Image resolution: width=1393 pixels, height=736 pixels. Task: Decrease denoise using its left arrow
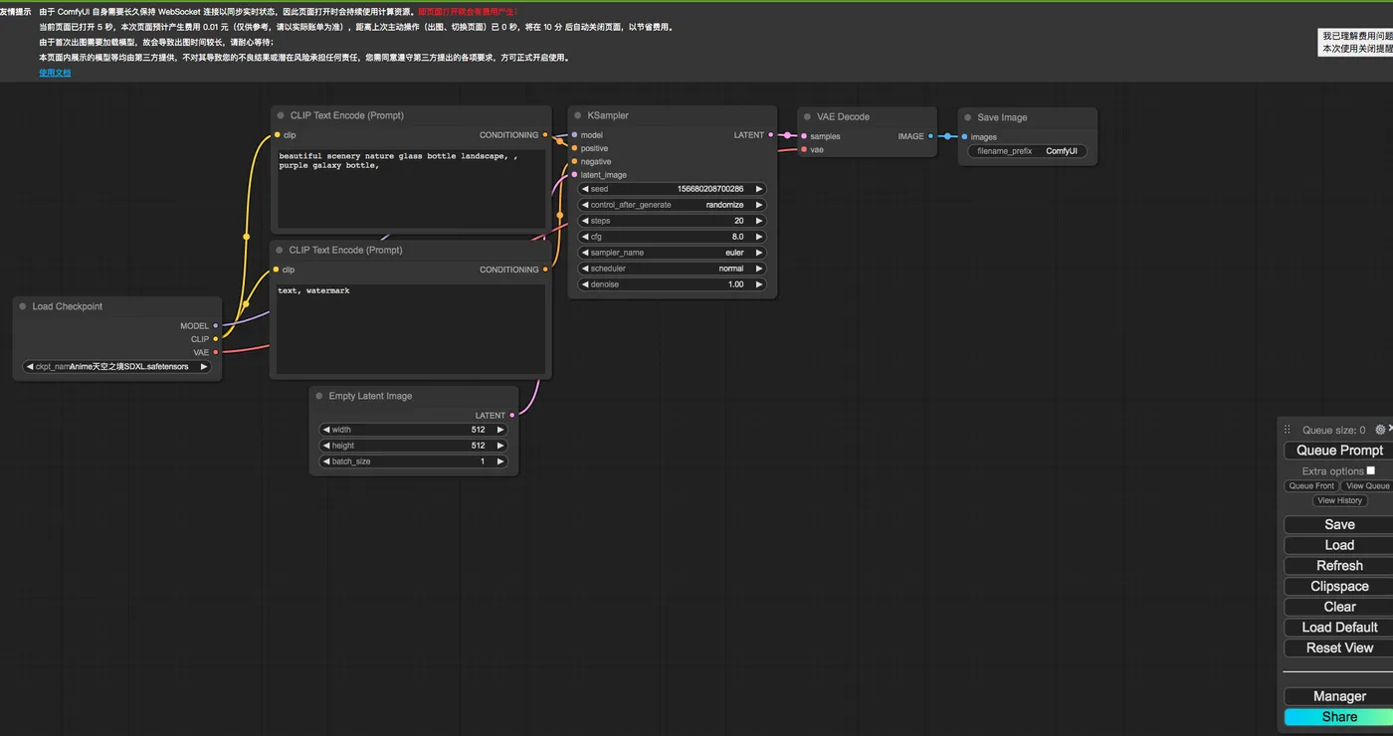coord(585,284)
